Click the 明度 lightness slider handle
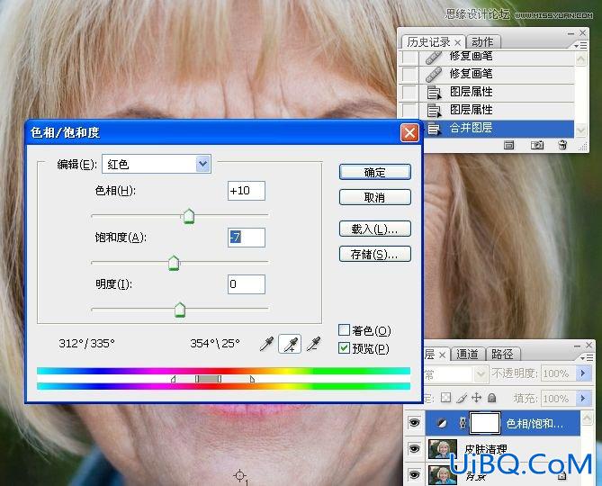 (180, 310)
